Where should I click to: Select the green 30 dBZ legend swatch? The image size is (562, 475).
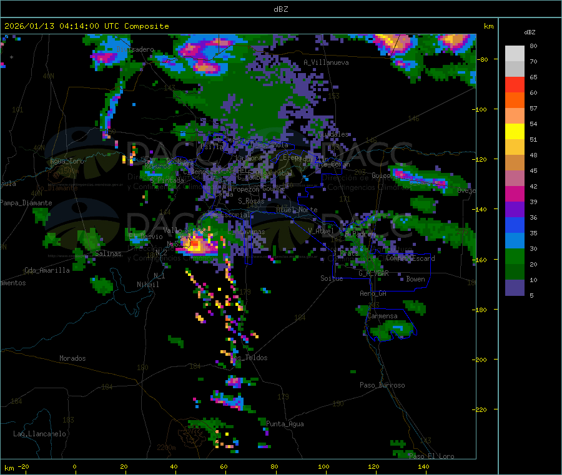tap(515, 256)
